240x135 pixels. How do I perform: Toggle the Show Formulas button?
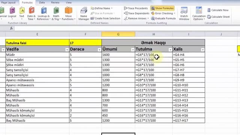[162, 8]
